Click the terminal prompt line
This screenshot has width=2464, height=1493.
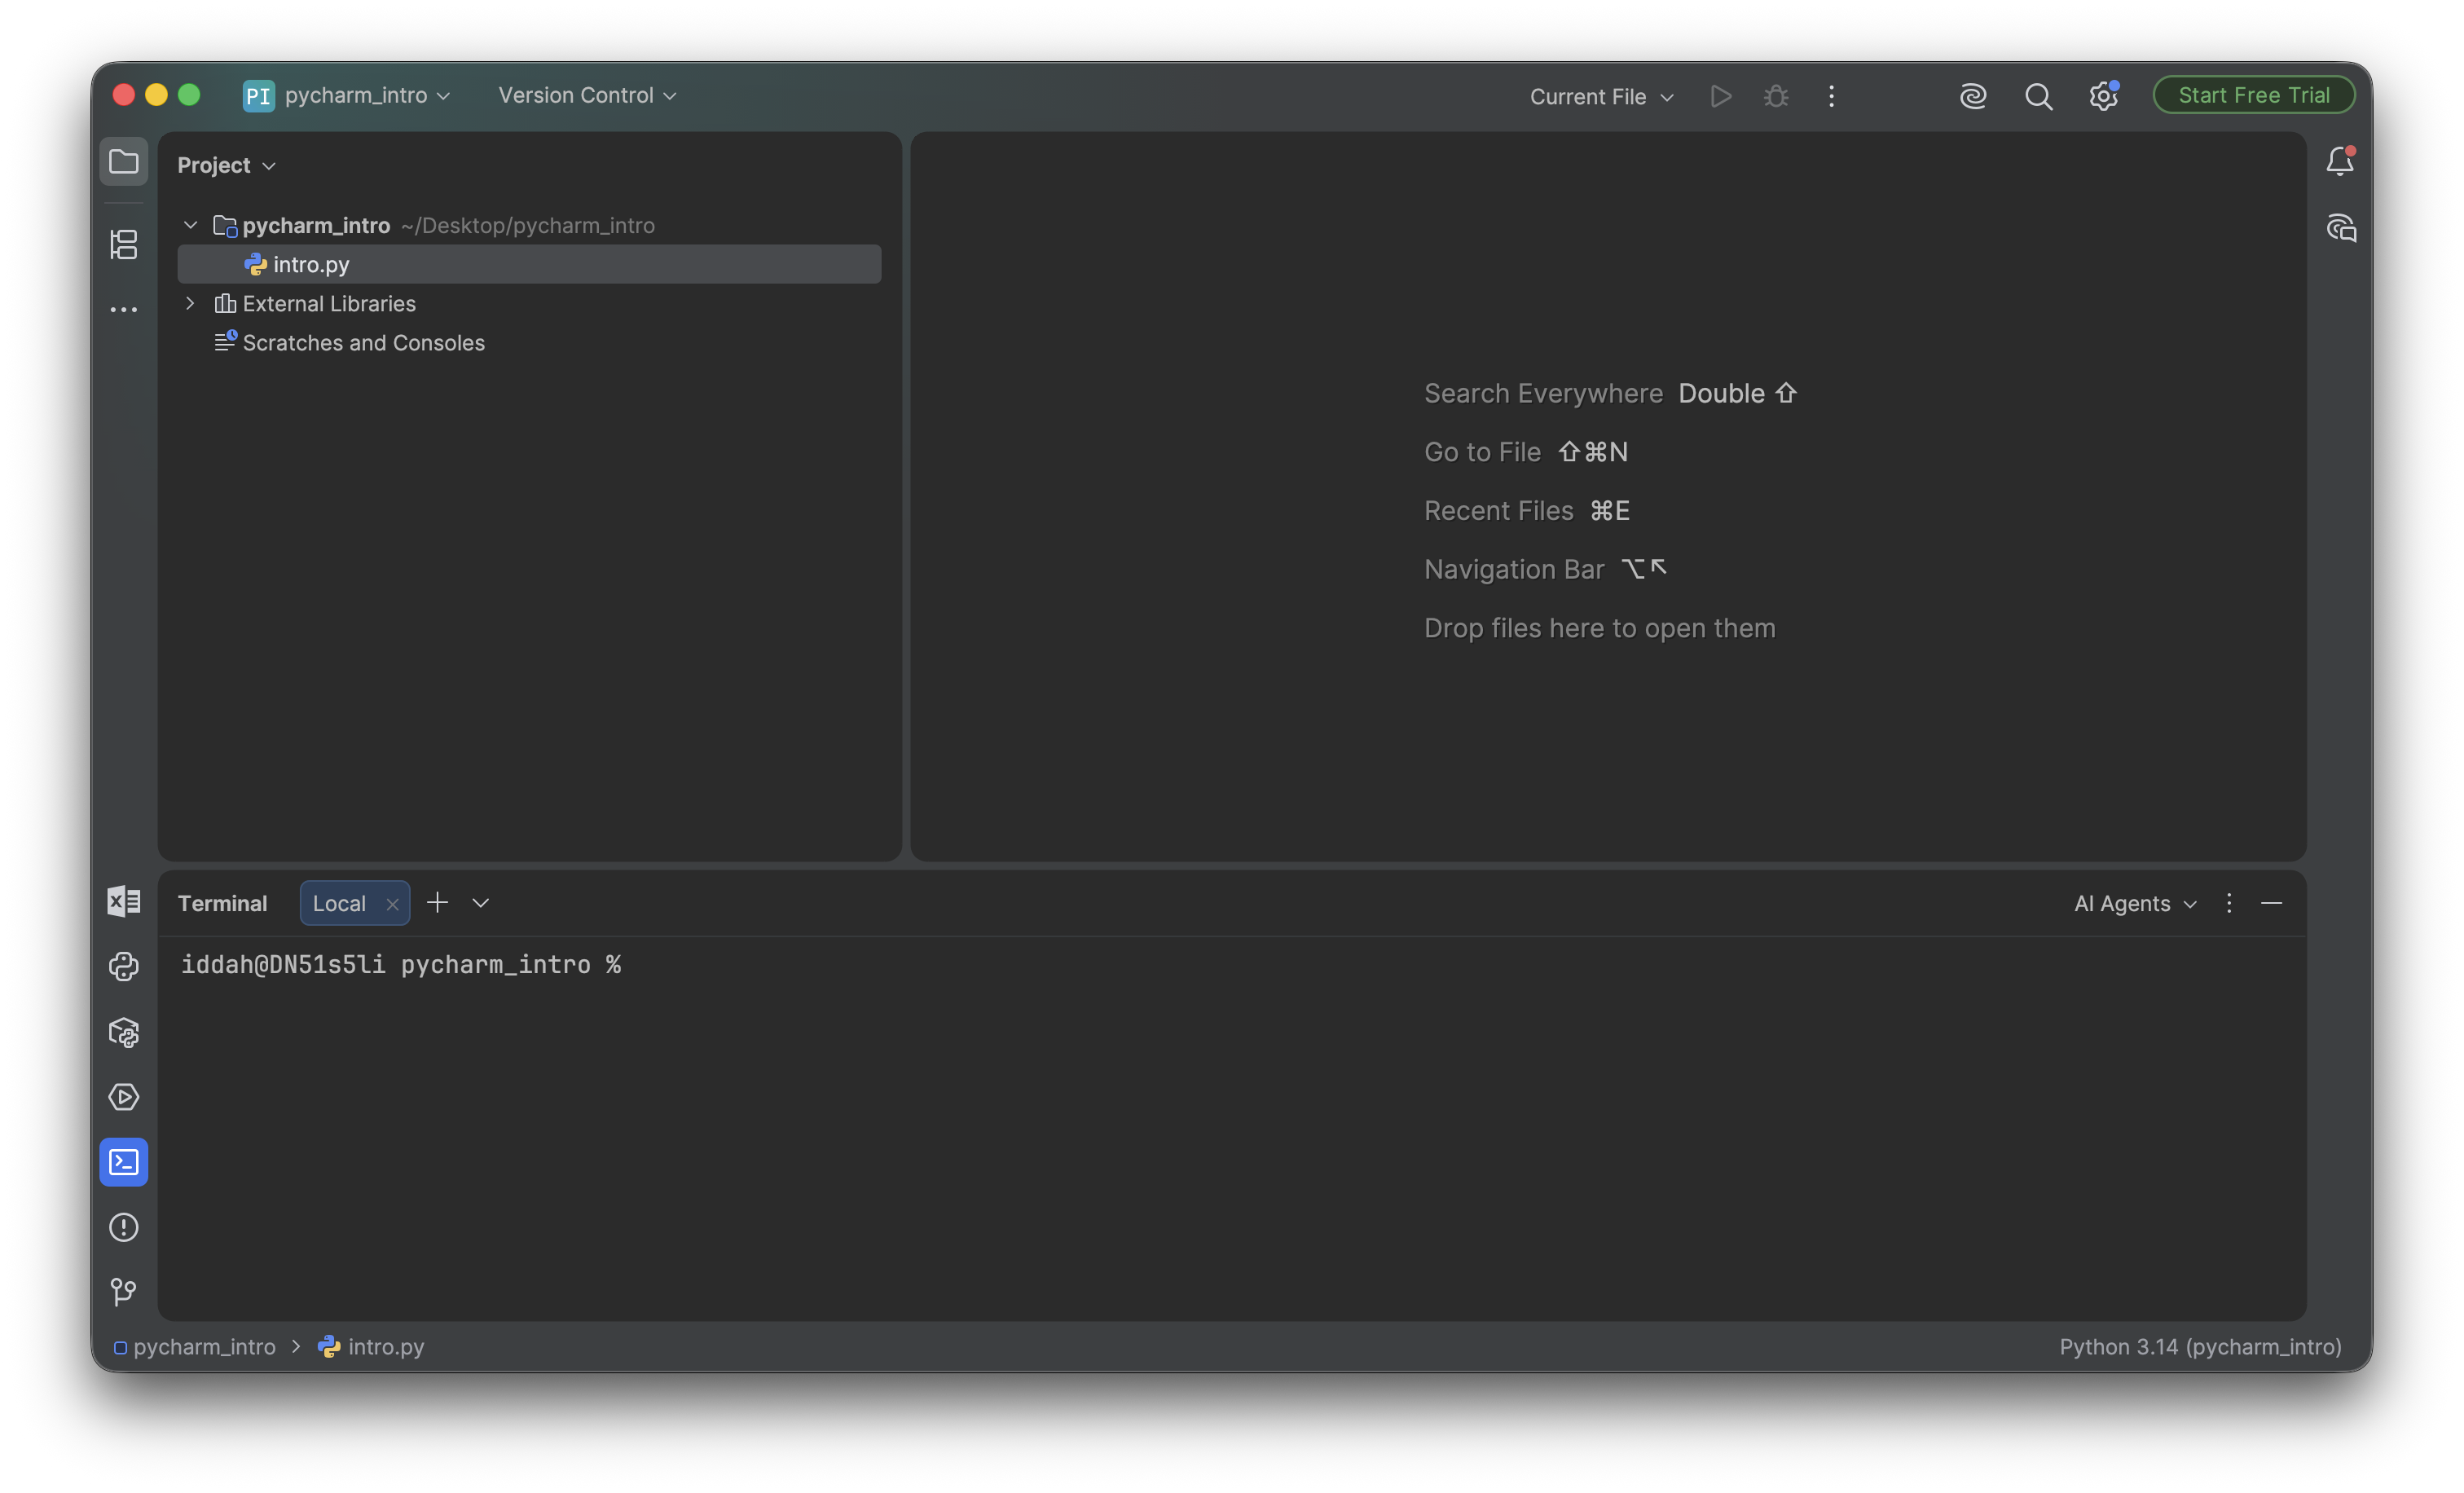[x=401, y=965]
